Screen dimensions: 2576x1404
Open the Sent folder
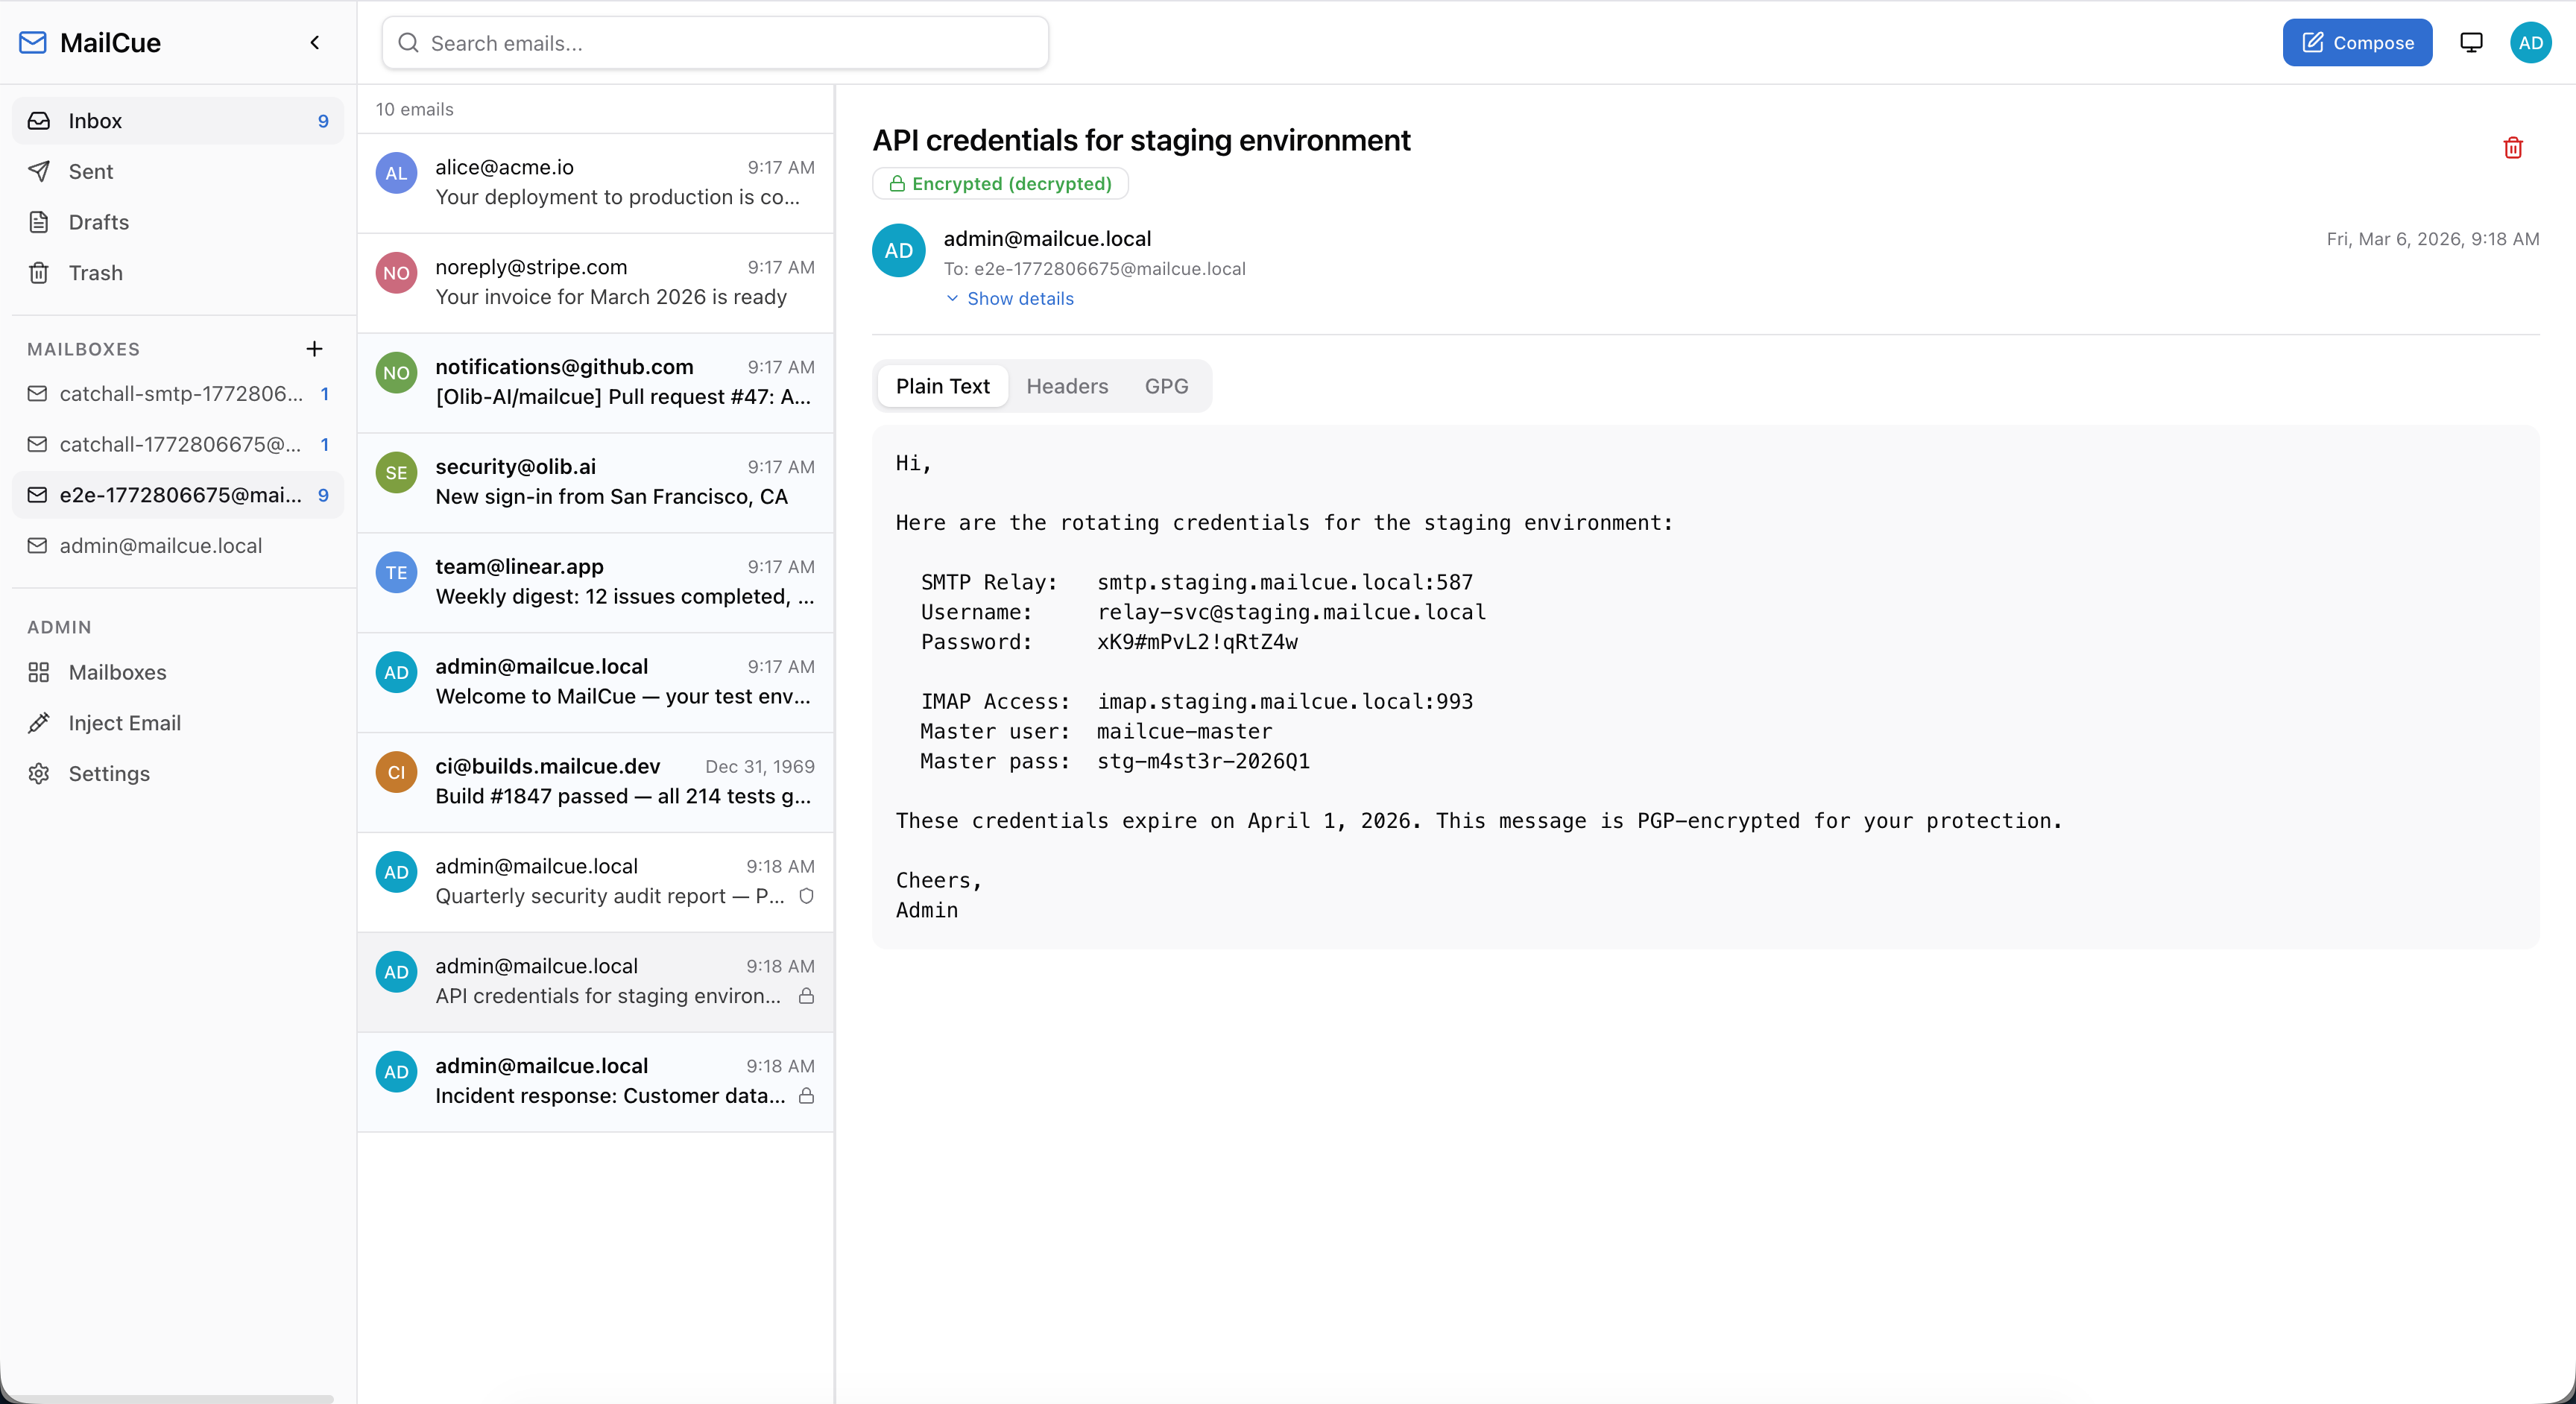90,171
